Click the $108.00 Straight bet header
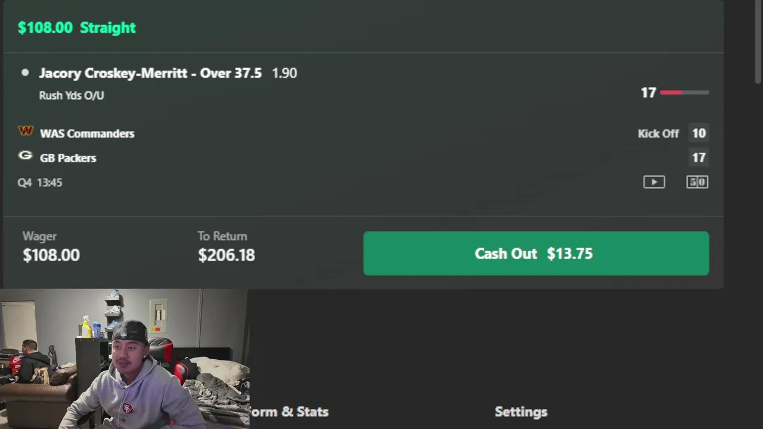 click(77, 27)
